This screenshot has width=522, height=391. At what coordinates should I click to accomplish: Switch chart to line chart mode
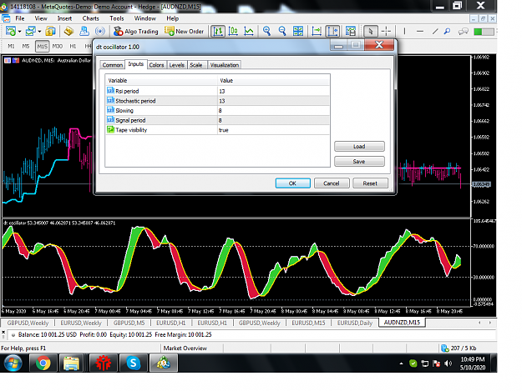pyautogui.click(x=249, y=31)
